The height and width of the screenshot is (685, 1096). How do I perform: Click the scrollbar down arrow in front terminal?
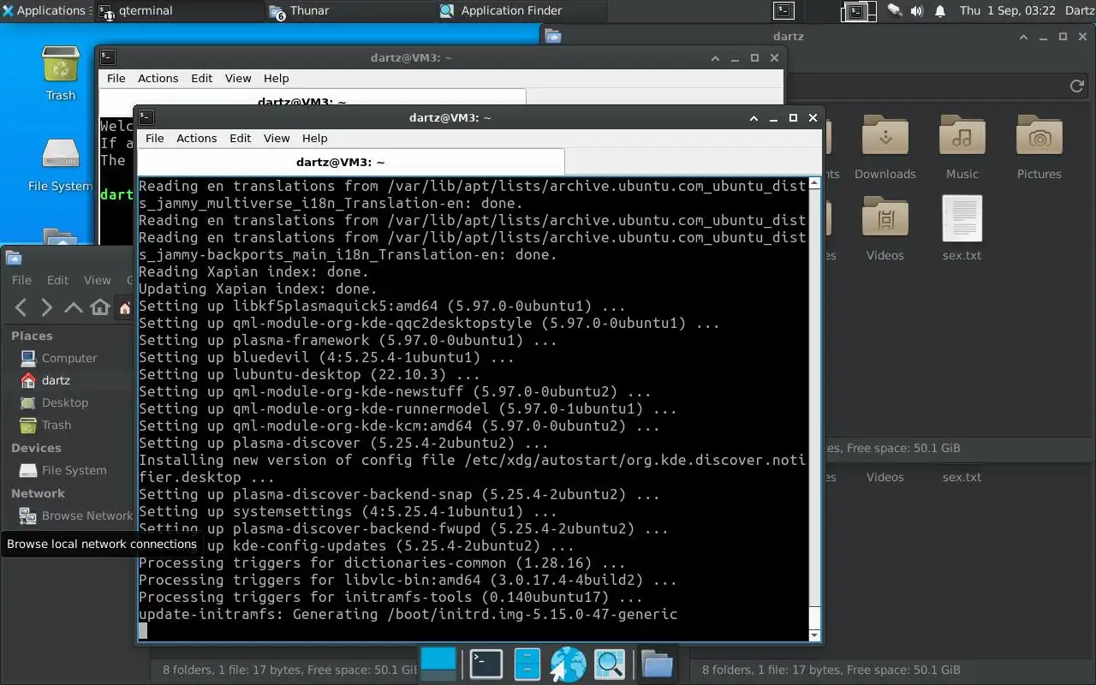pos(814,635)
